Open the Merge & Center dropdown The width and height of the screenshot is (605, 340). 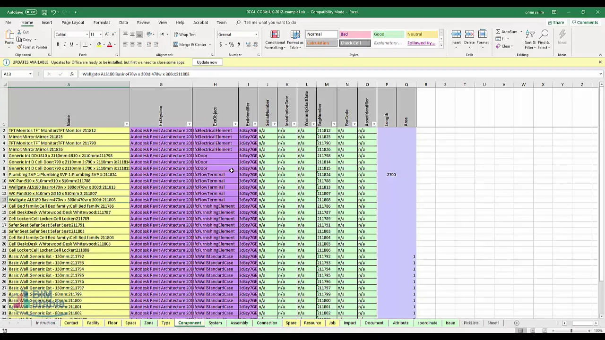pos(210,45)
